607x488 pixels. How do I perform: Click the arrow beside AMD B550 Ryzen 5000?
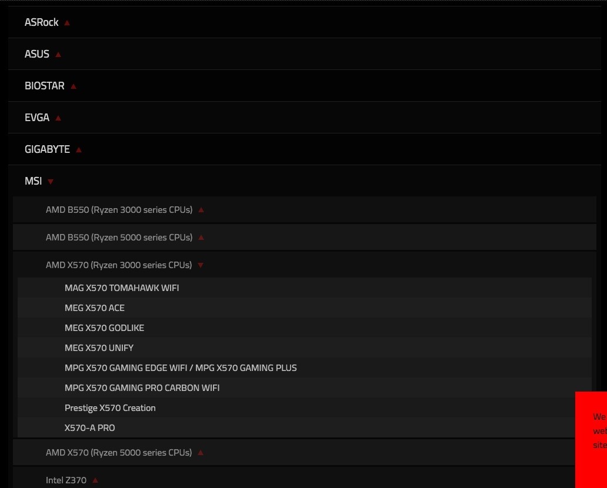[x=201, y=237]
